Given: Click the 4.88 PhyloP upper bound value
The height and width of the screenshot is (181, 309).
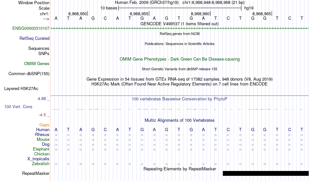Looking at the screenshot, I should pos(42,99).
